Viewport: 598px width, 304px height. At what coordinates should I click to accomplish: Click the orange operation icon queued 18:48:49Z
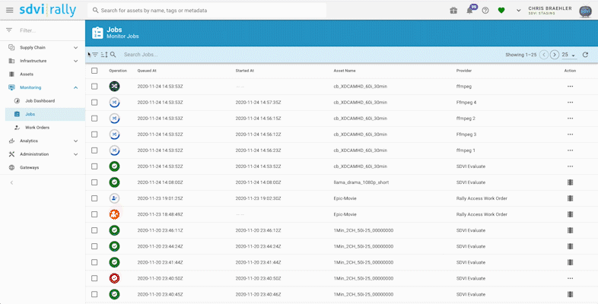[114, 214]
